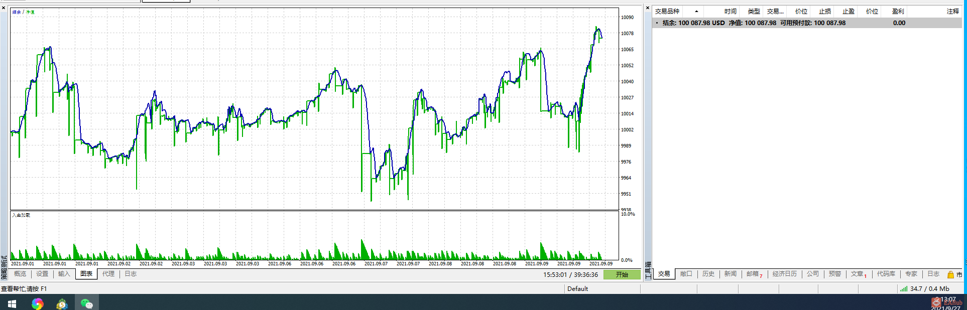Open the 邮箱 tab
This screenshot has height=310, width=967.
click(x=754, y=274)
